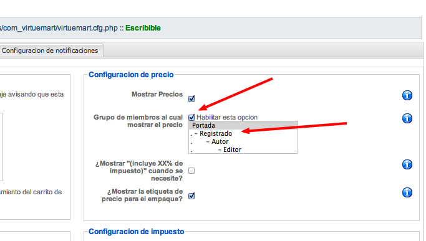
Task: Click the Configuracion de impuesto heading
Action: [137, 232]
